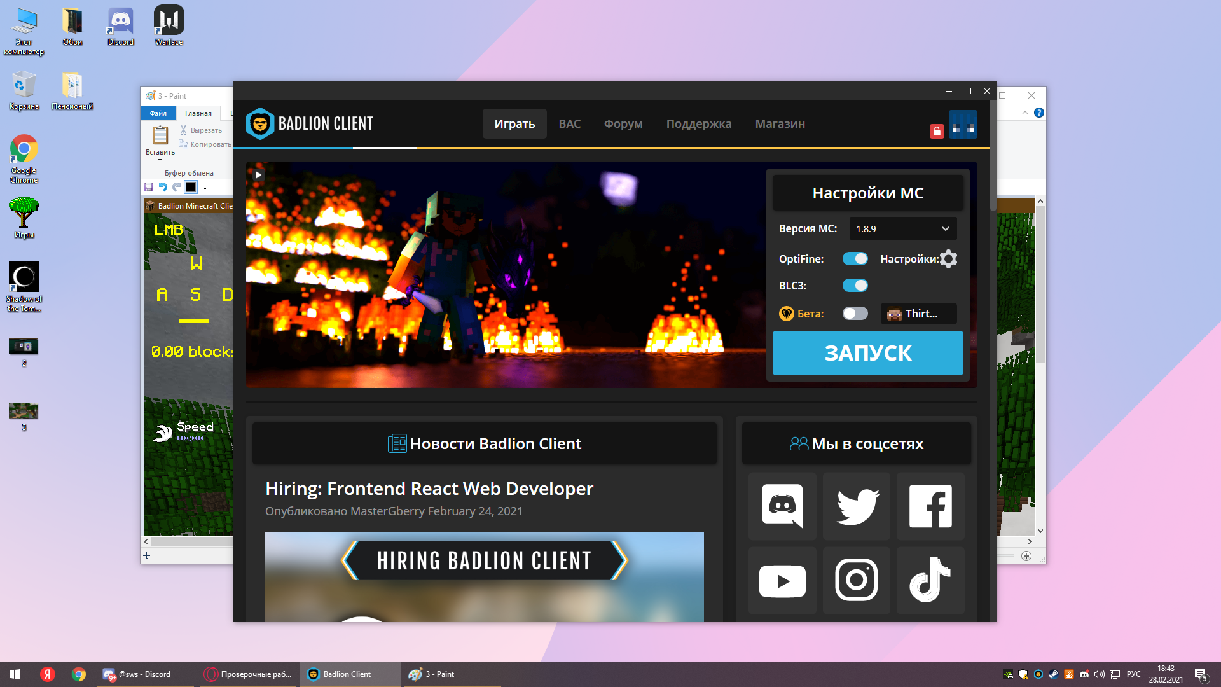Open OptiFine settings gear icon

[948, 259]
